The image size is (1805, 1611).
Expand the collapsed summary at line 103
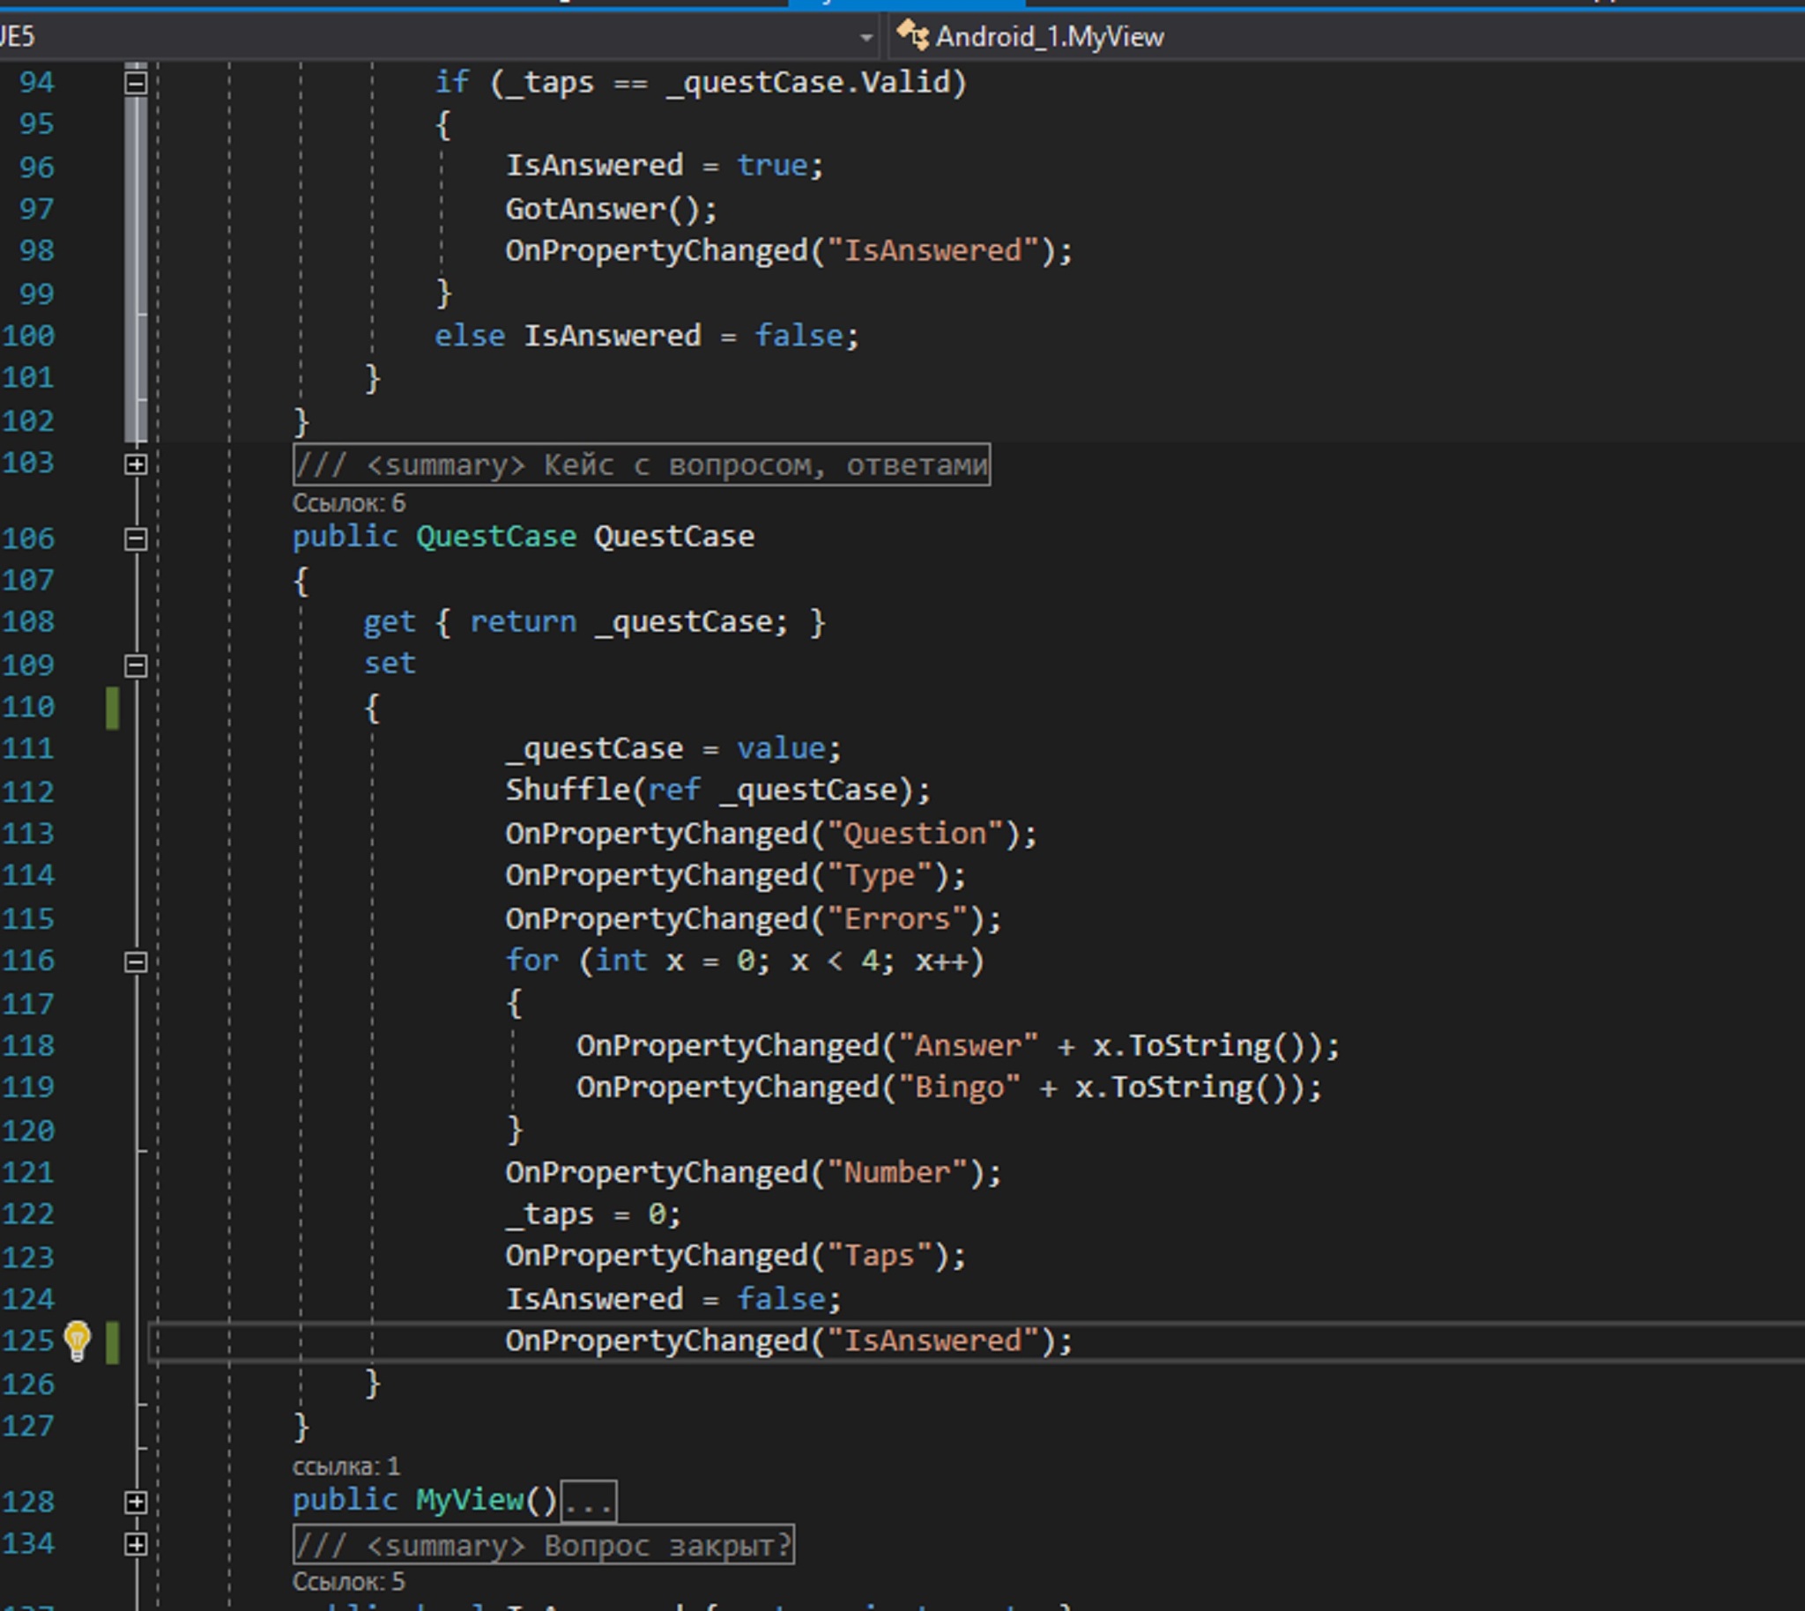tap(136, 464)
